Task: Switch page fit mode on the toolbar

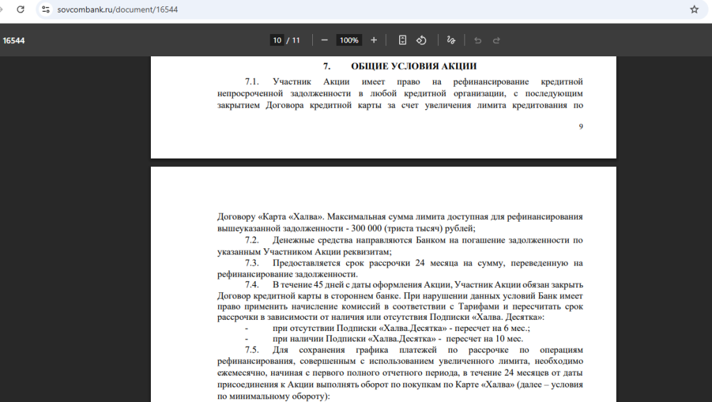Action: click(402, 40)
